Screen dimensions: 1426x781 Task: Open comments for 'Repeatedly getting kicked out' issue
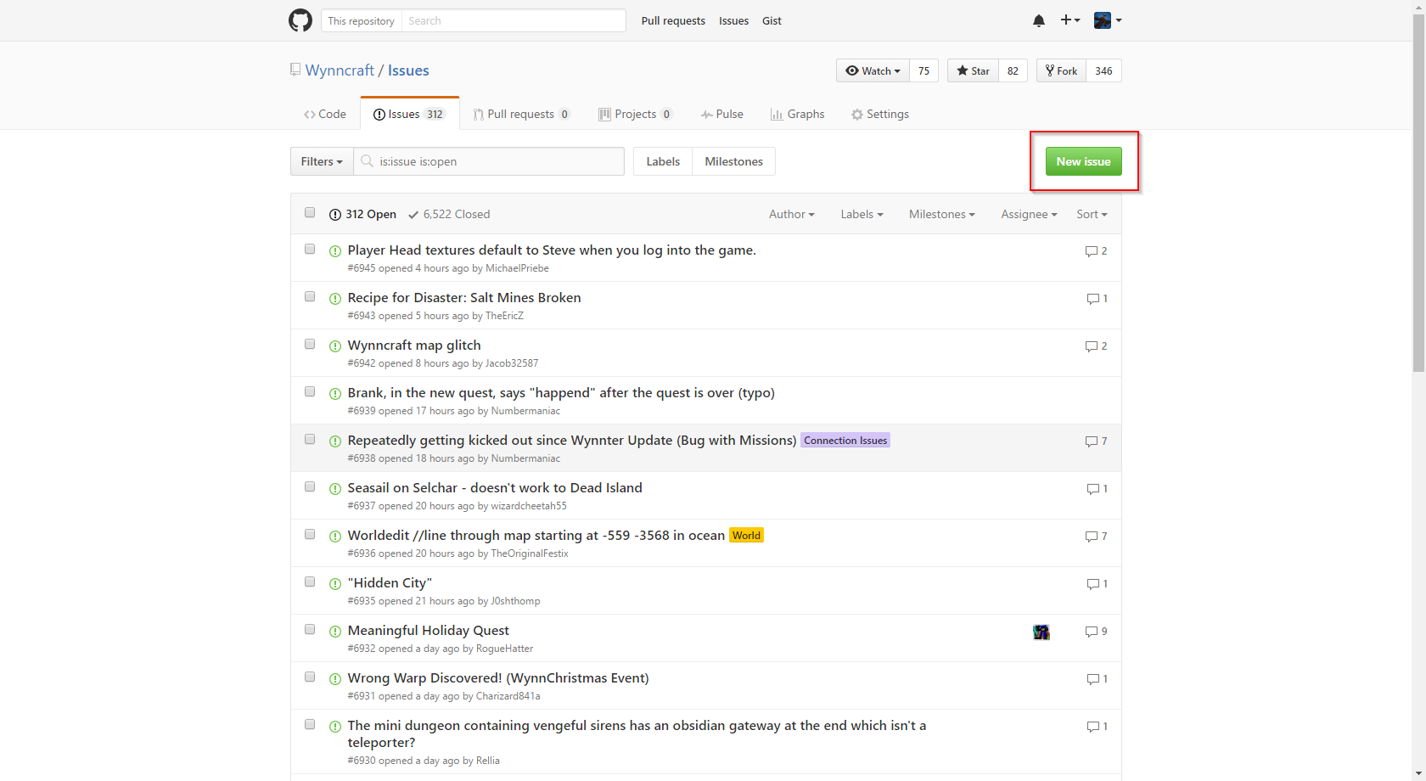(1096, 441)
